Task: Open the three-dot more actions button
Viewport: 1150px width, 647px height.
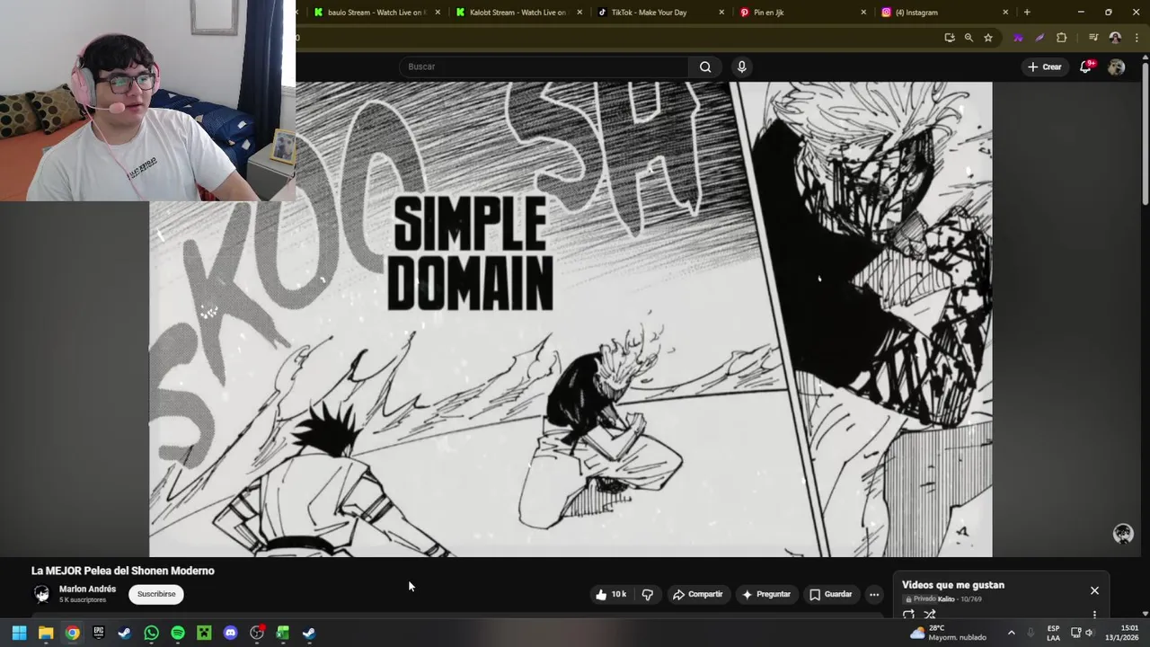Action: click(874, 594)
